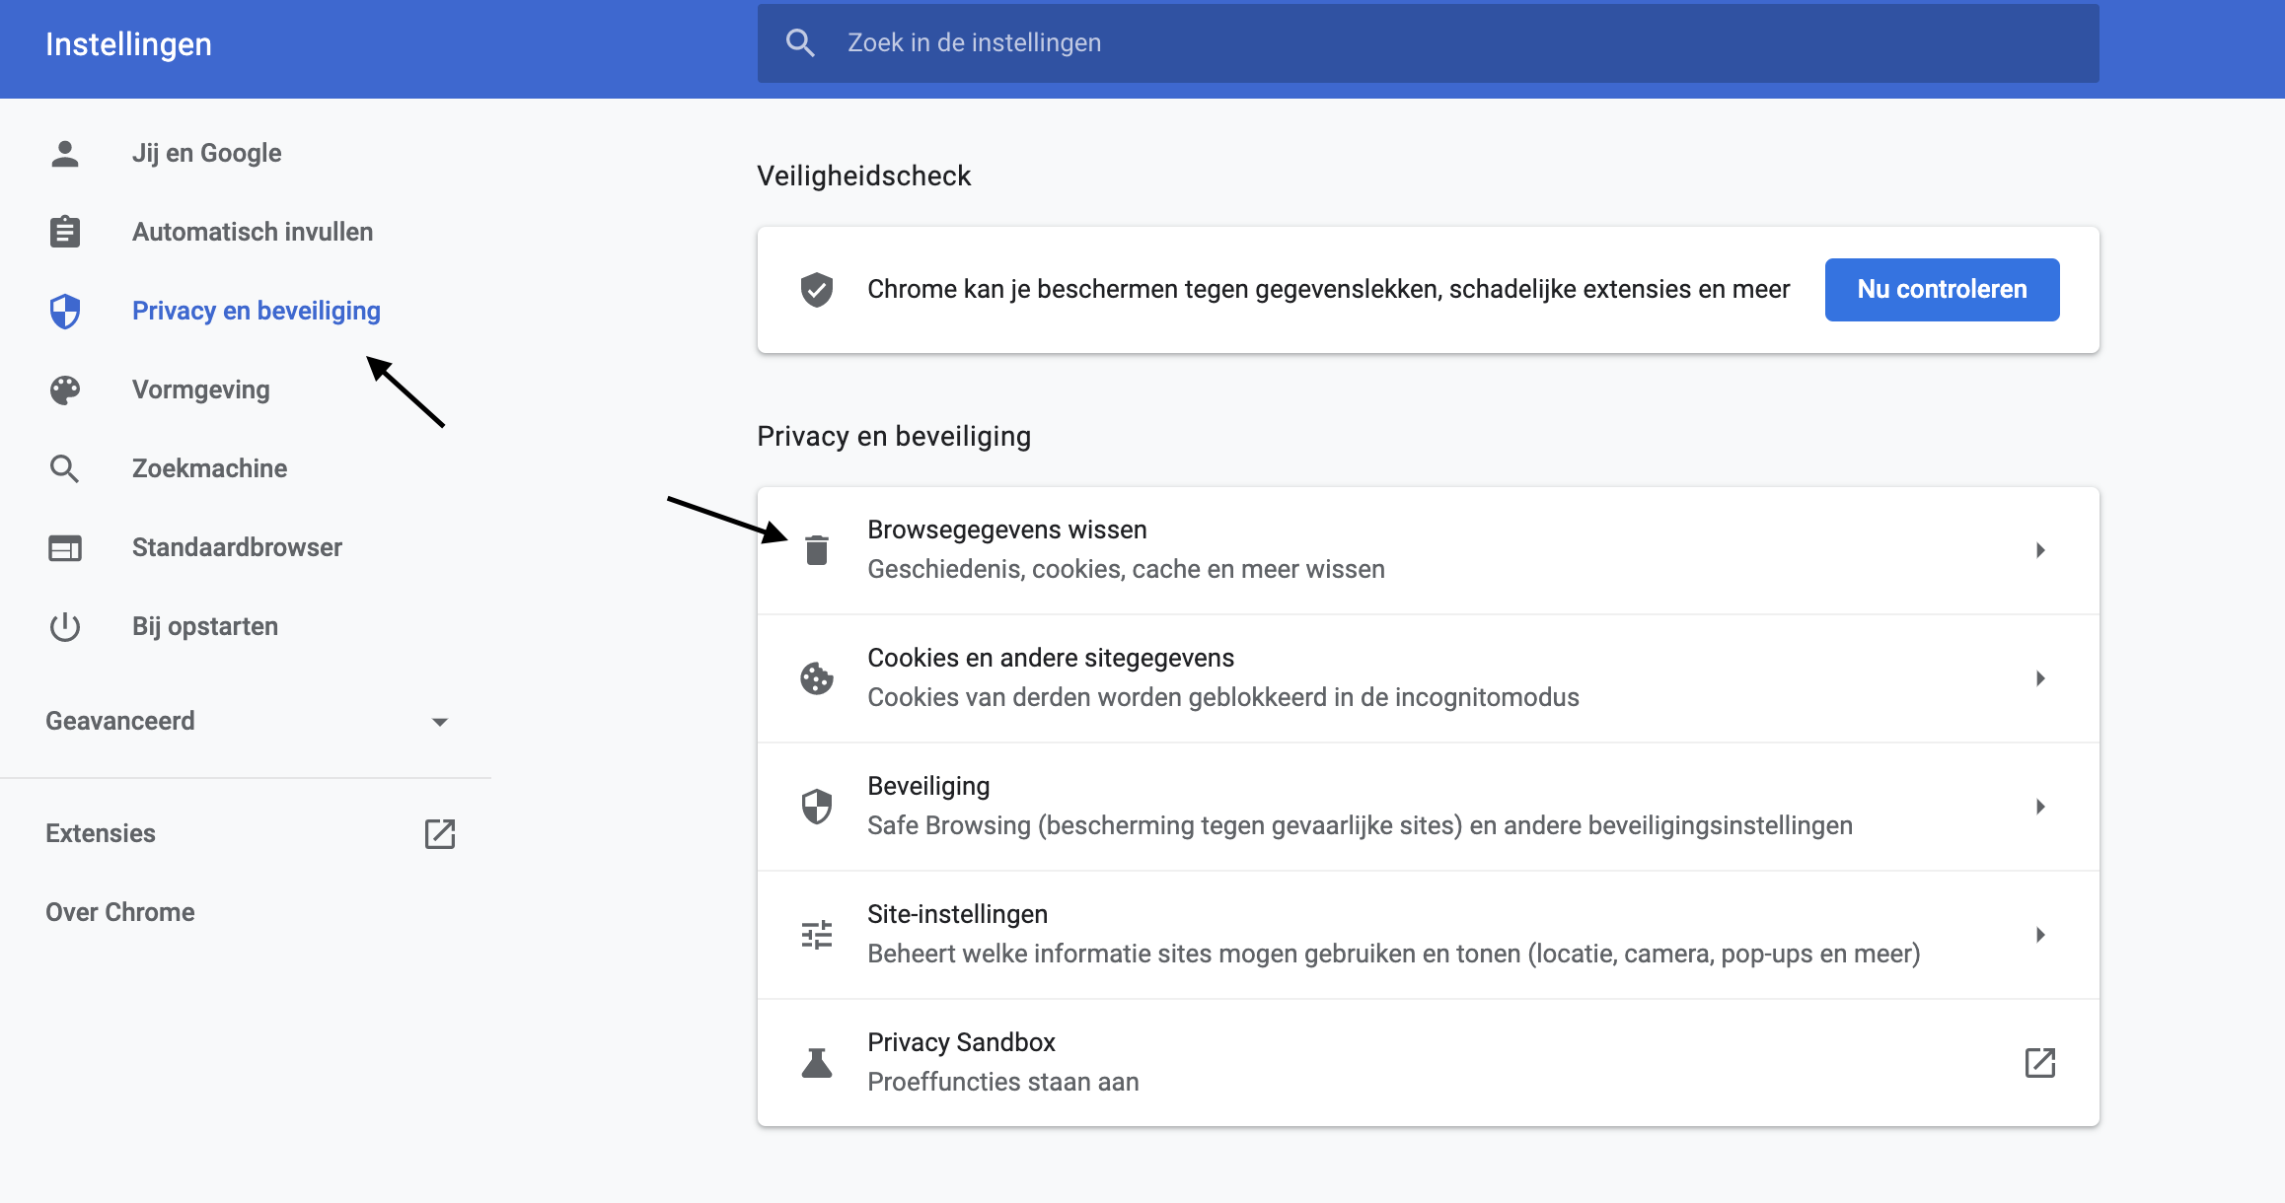Open the Over Chrome page
2285x1203 pixels.
pyautogui.click(x=120, y=912)
